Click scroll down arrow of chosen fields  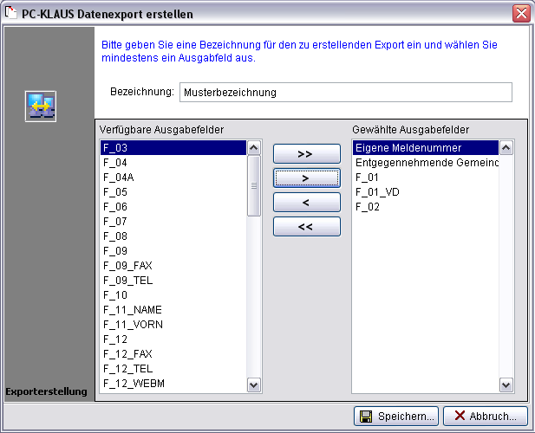506,385
